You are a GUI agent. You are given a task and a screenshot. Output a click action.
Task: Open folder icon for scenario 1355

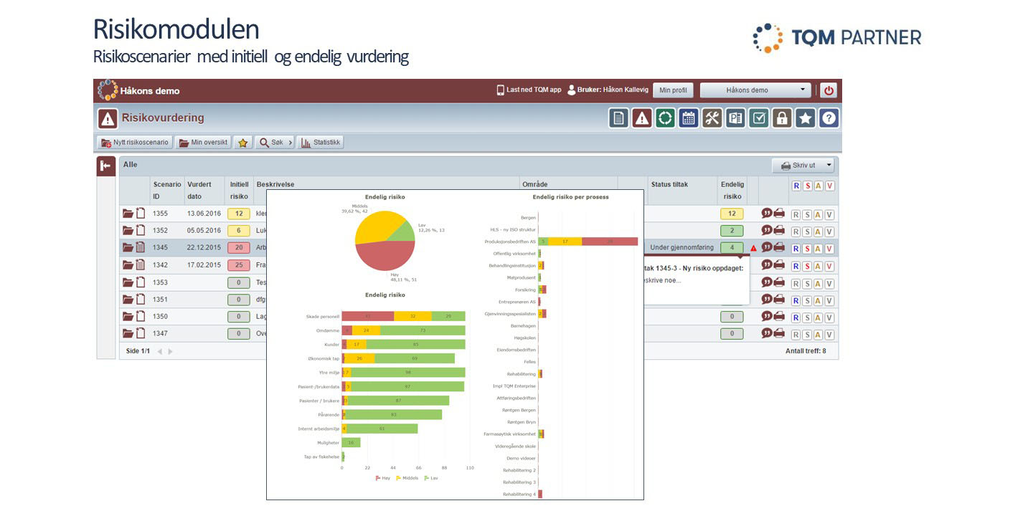[x=128, y=213]
